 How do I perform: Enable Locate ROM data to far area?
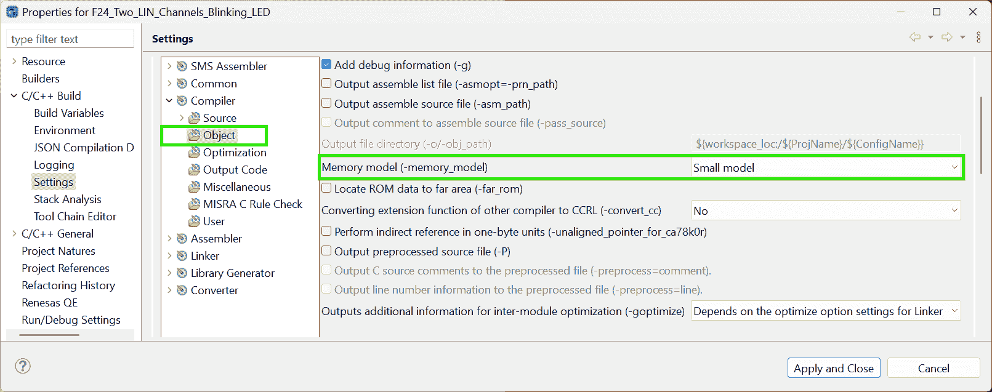coord(327,188)
